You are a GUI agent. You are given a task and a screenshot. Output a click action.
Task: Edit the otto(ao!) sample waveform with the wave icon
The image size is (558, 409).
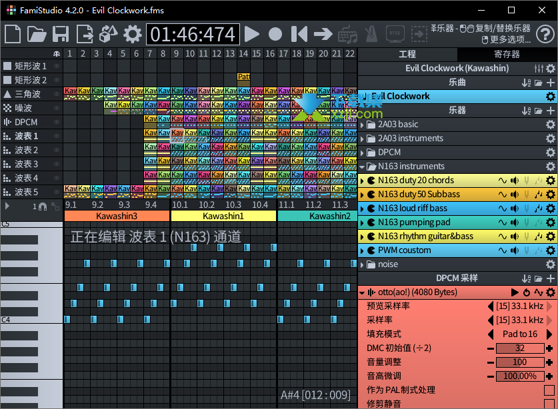(x=539, y=292)
